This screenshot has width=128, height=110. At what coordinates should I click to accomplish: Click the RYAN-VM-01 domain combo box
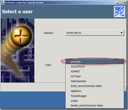point(95,33)
